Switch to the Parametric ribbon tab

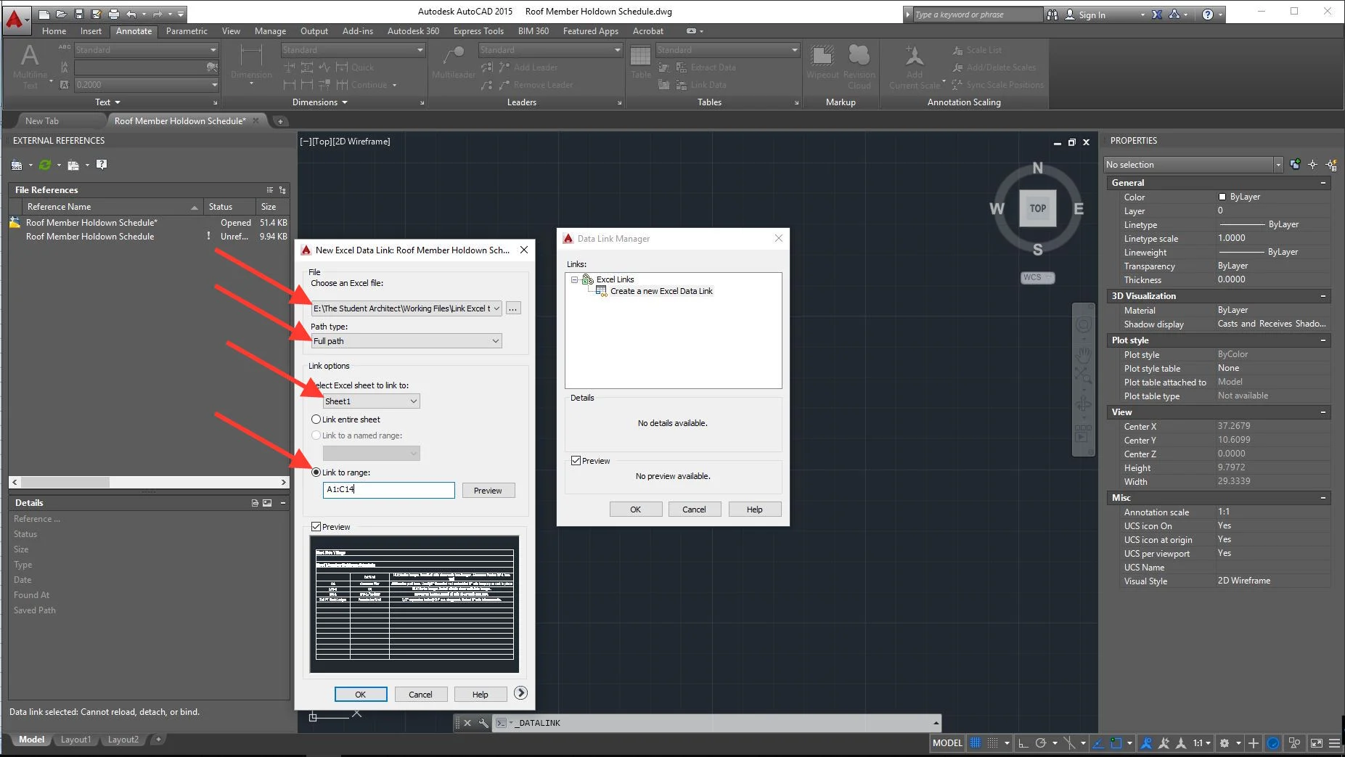click(x=187, y=30)
